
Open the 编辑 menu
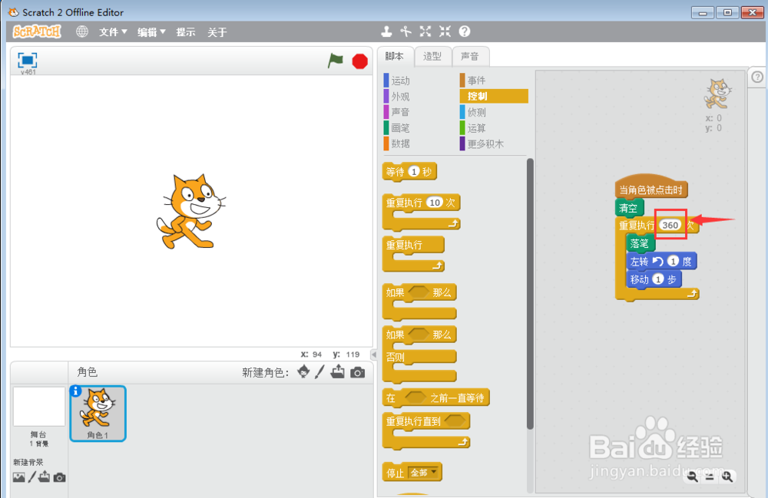click(x=151, y=31)
